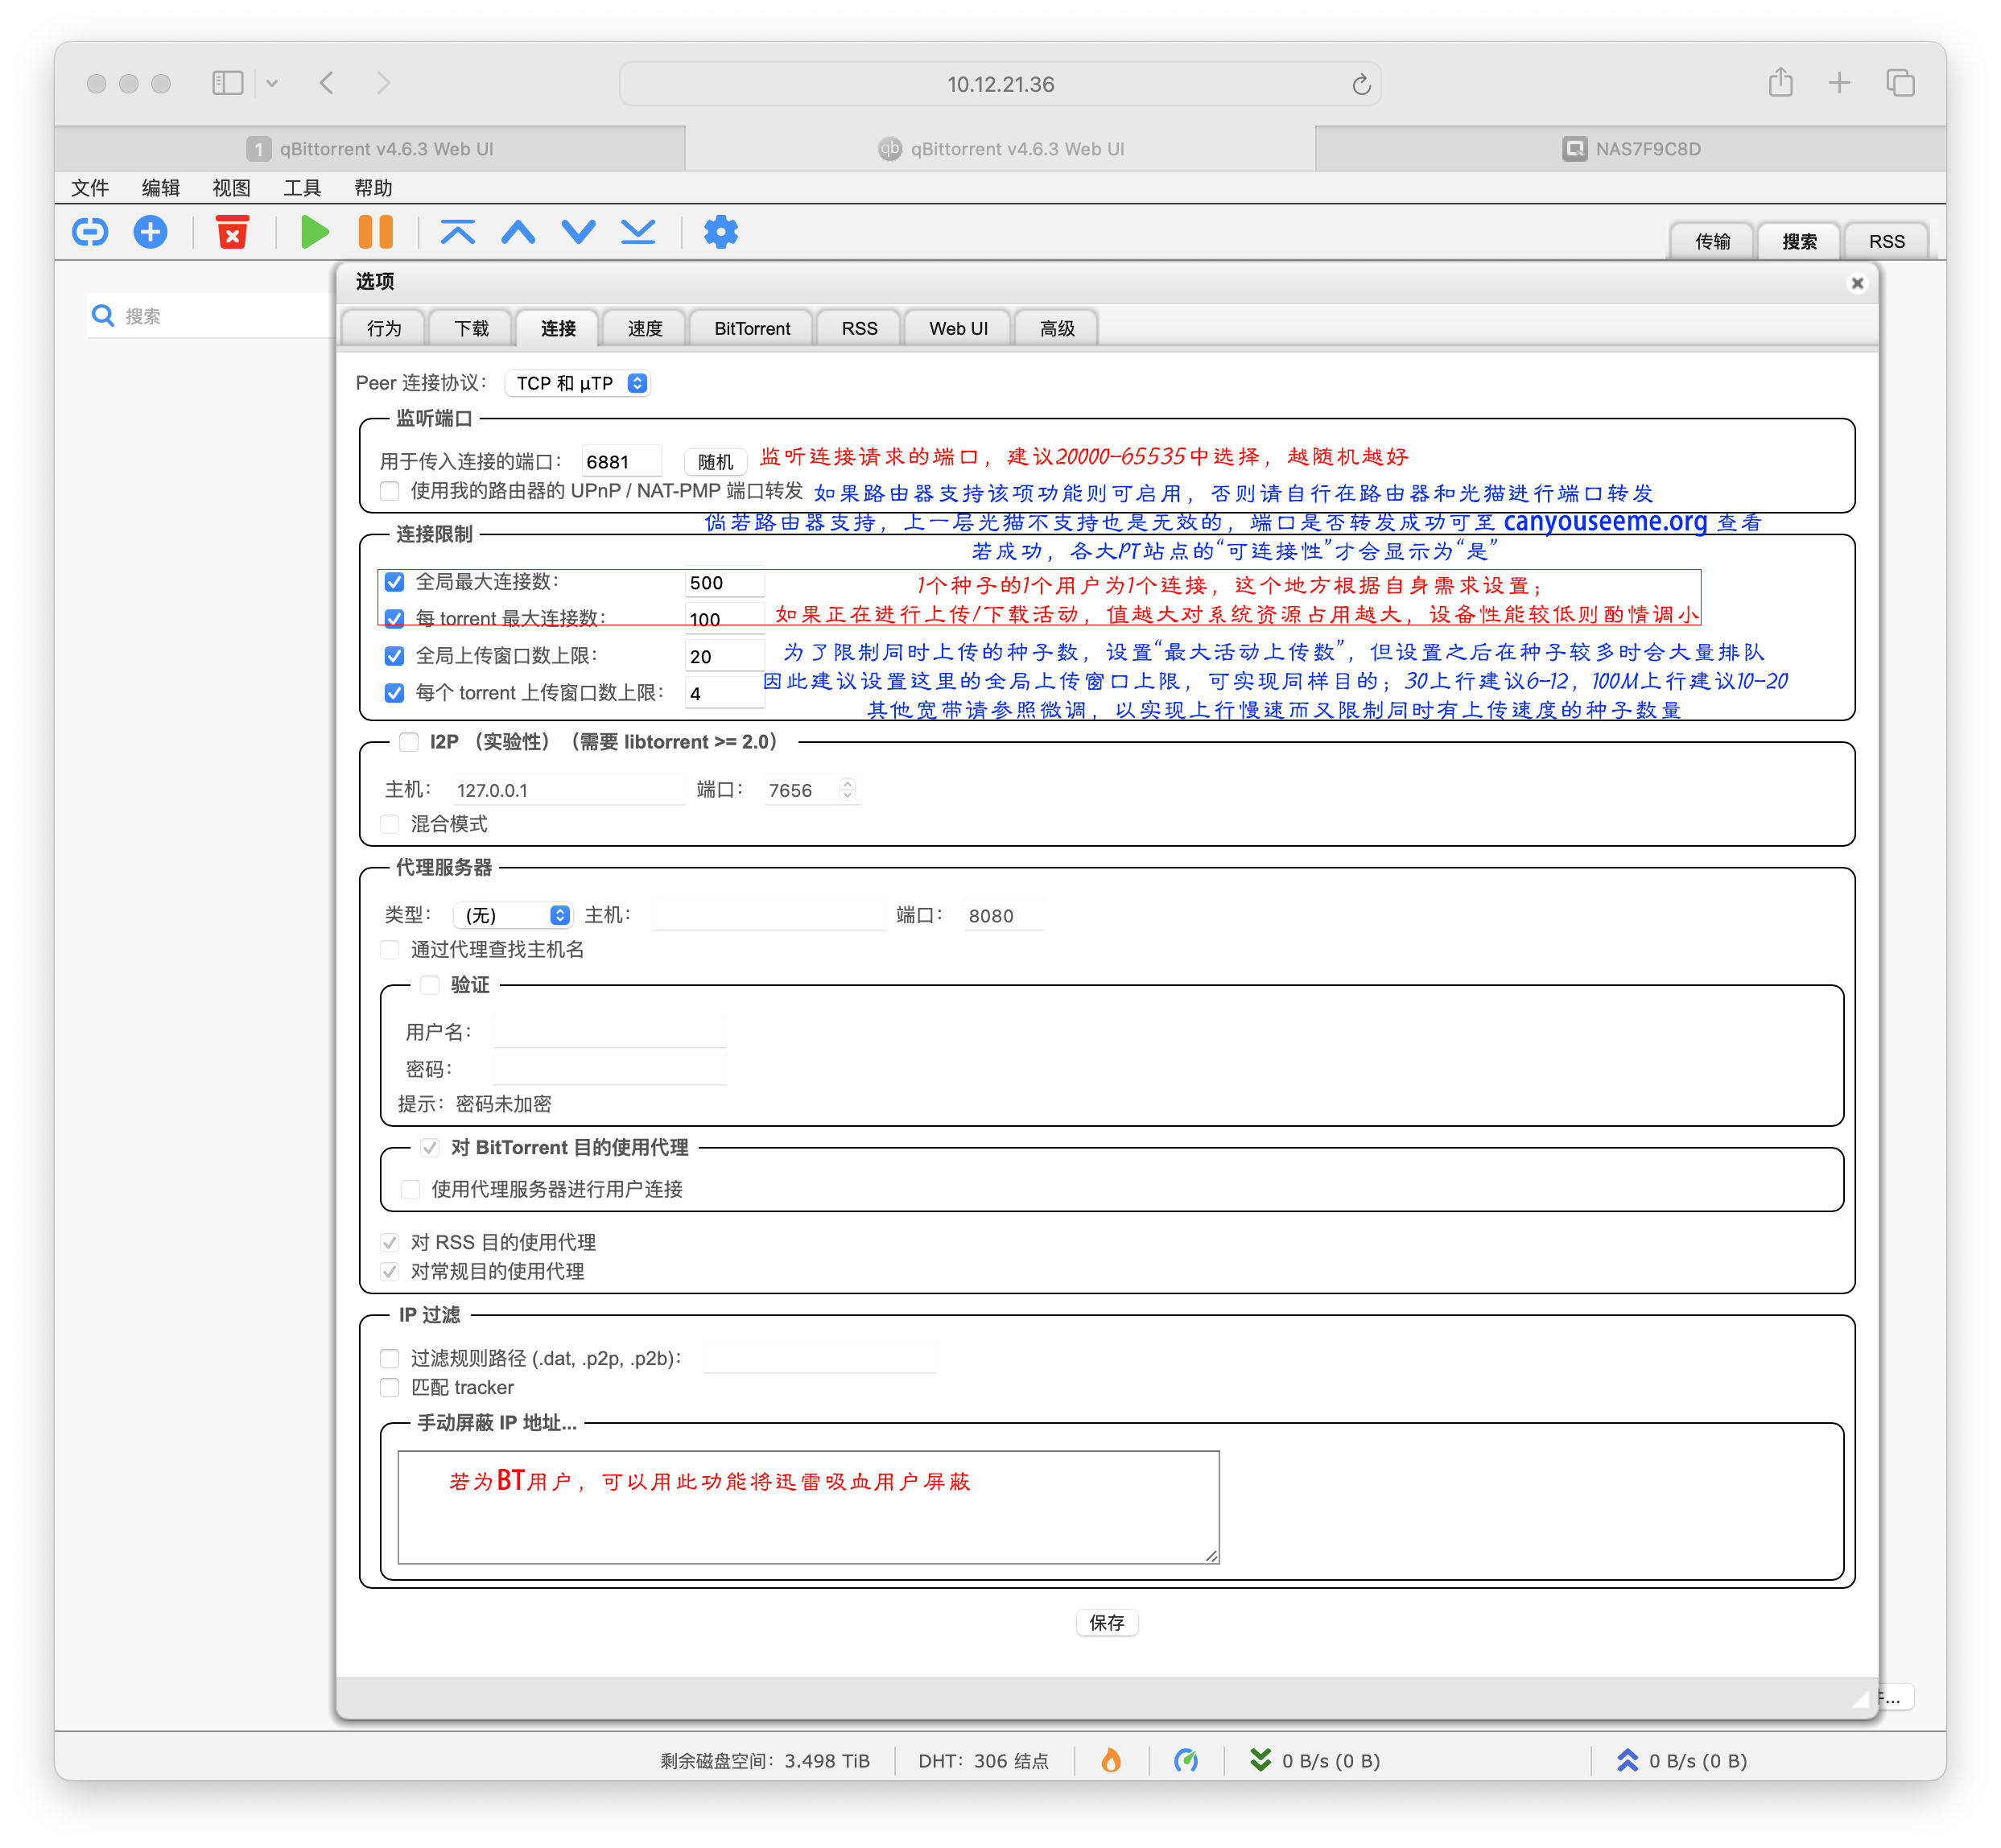Open the 搜索 main tab

tap(1799, 241)
